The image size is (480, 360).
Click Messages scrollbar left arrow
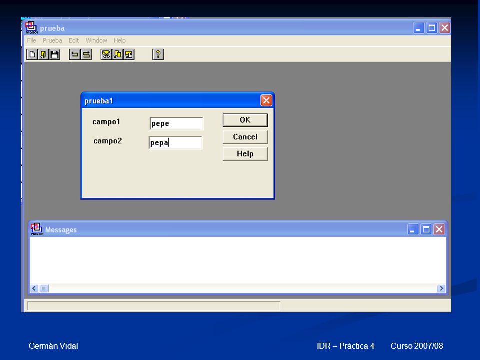[34, 288]
